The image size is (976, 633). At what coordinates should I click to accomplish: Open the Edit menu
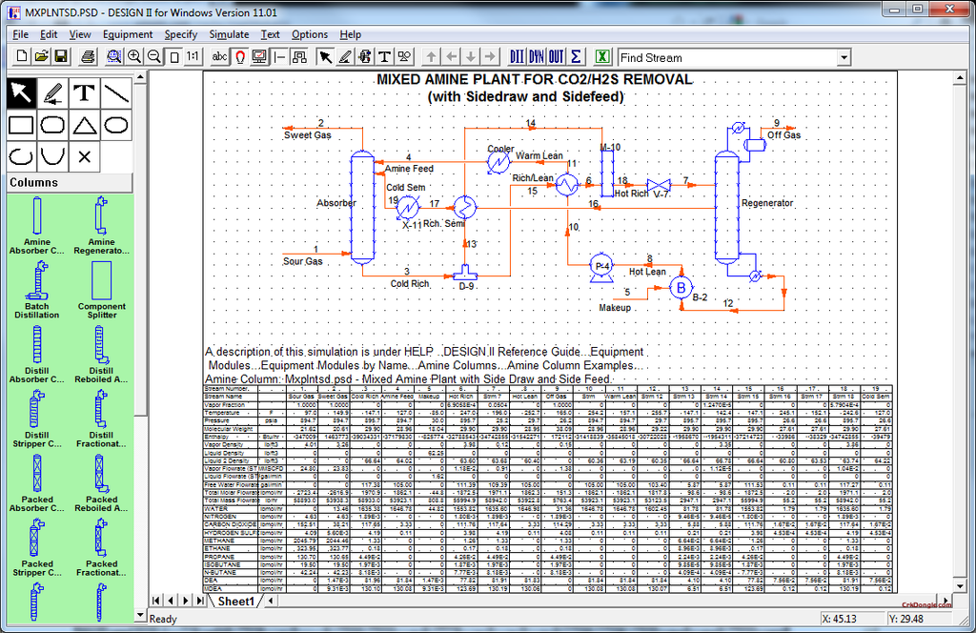(49, 34)
